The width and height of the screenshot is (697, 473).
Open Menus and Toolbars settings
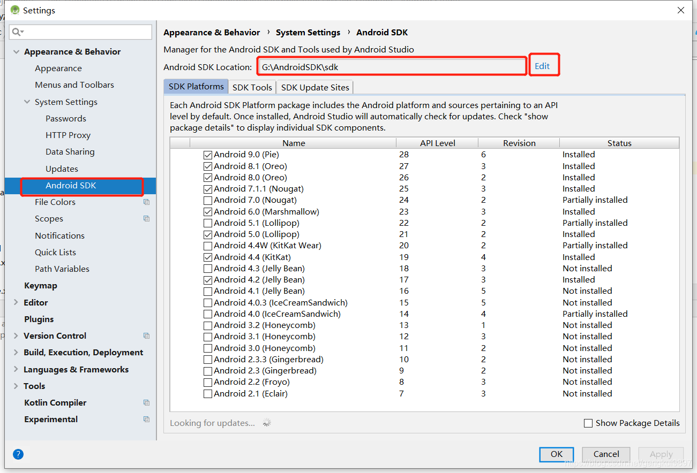click(x=74, y=85)
